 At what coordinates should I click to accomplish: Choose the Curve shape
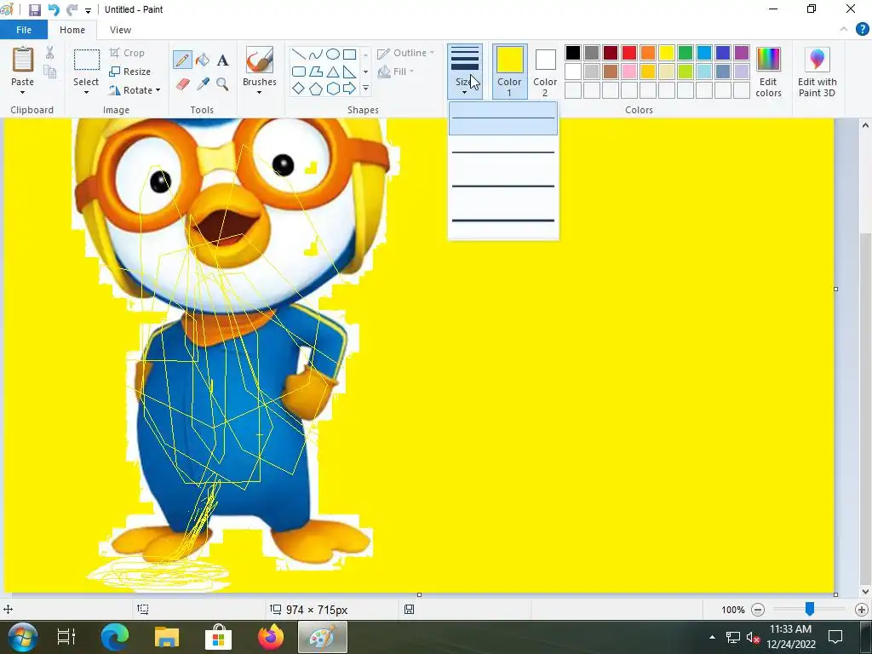click(315, 54)
